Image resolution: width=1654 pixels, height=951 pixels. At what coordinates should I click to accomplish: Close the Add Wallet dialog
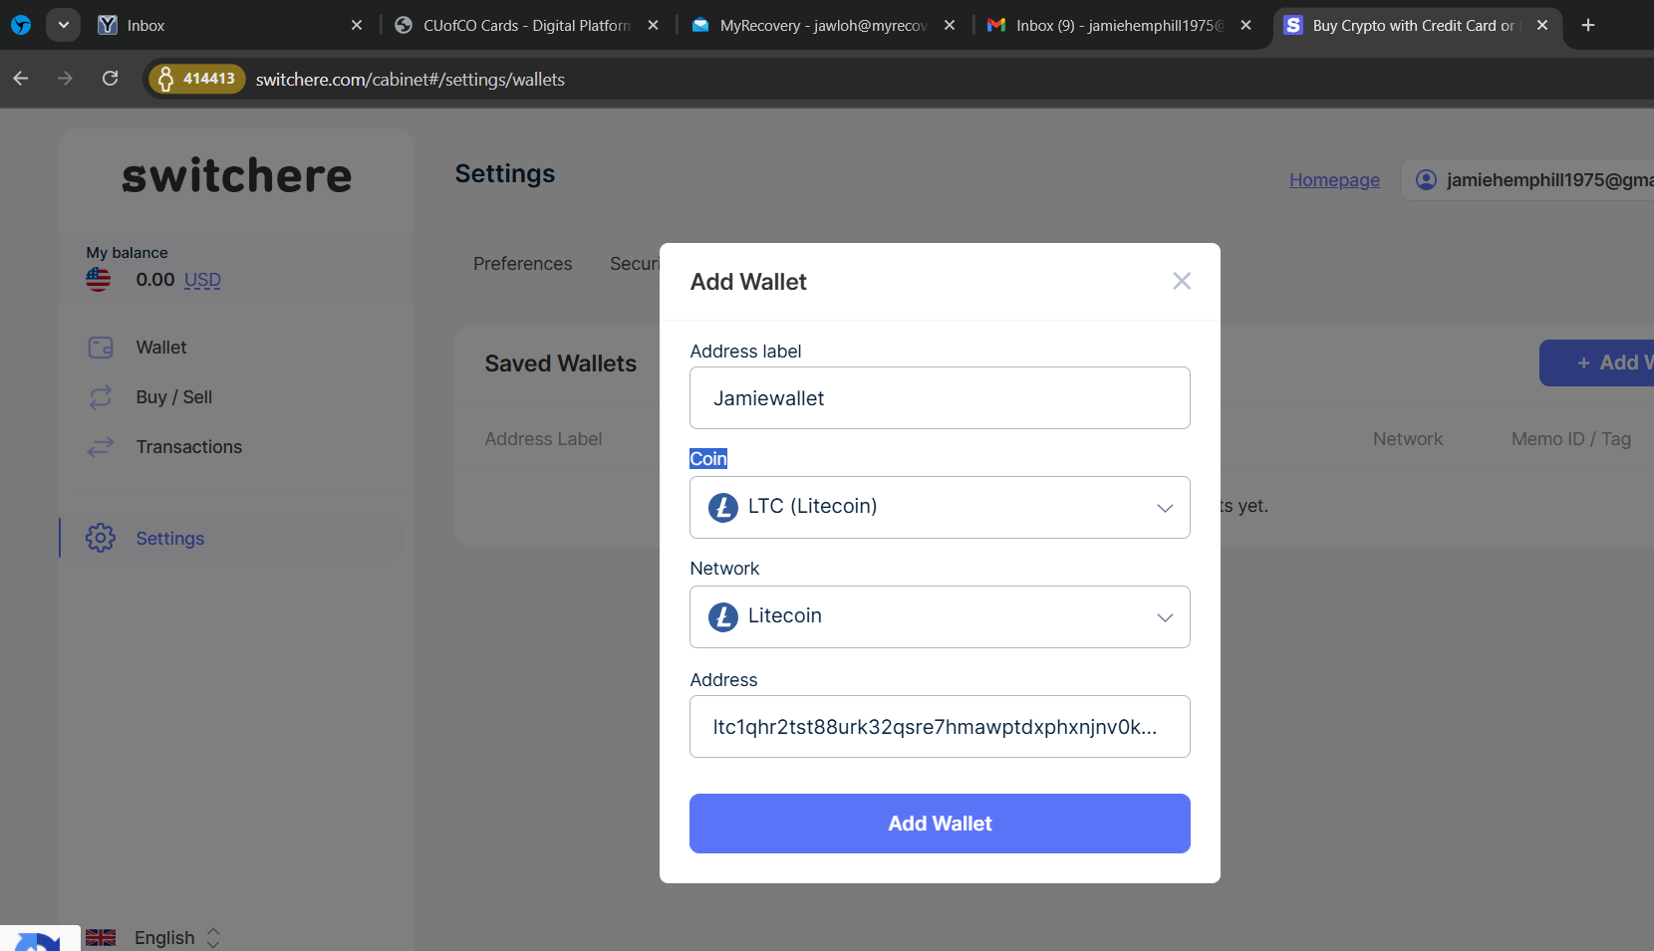[x=1182, y=282]
